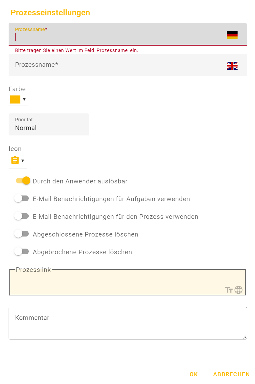The image size is (255, 384).
Task: Click the British flag icon
Action: [232, 66]
